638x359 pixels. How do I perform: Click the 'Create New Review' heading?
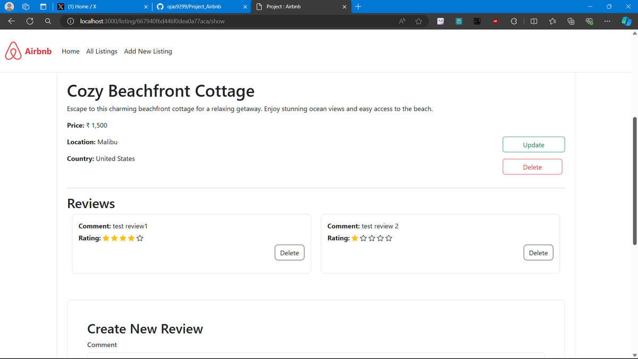pos(145,329)
